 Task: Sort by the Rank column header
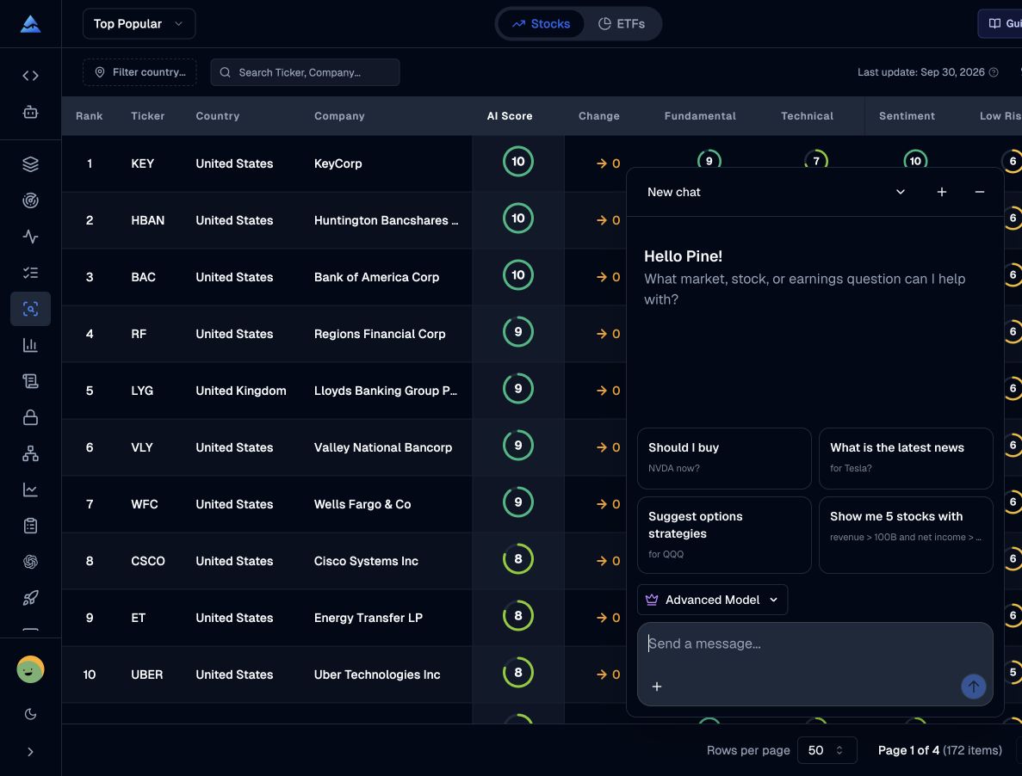pyautogui.click(x=90, y=116)
